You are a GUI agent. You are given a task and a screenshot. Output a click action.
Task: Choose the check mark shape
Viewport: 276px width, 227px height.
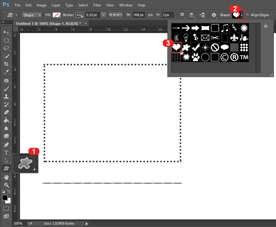pyautogui.click(x=195, y=47)
